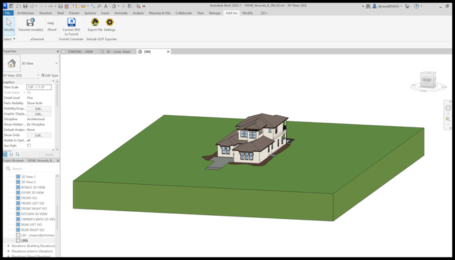This screenshot has height=260, width=455.
Task: Click Edit button for Visibility/Graphics
Action: click(x=39, y=109)
